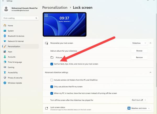Click the Lock screen status icon

tap(47, 108)
